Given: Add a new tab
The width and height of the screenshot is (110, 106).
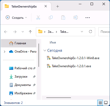Looking at the screenshot, I should [57, 6].
